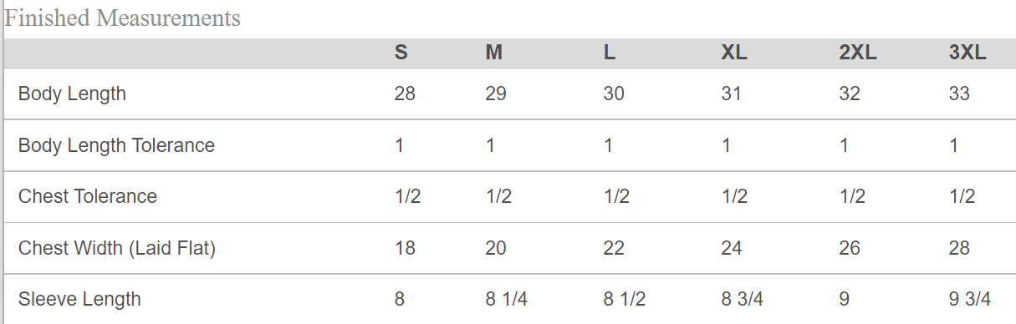Click the Sleeve Length row label

click(x=79, y=299)
